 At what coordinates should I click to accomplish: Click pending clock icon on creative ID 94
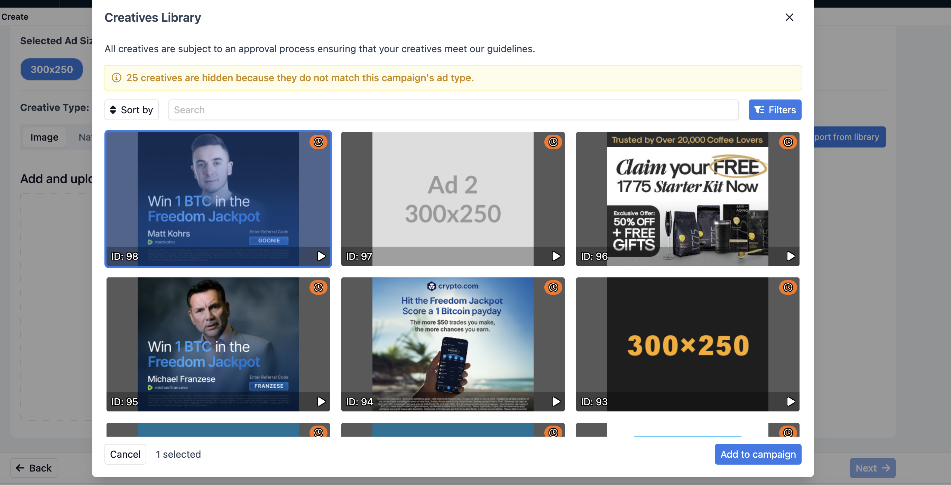(553, 287)
